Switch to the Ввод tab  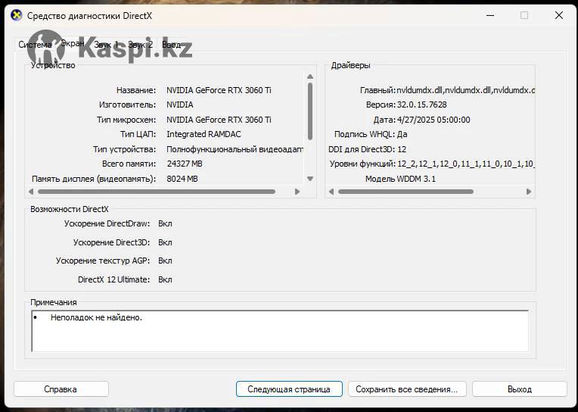coord(172,45)
